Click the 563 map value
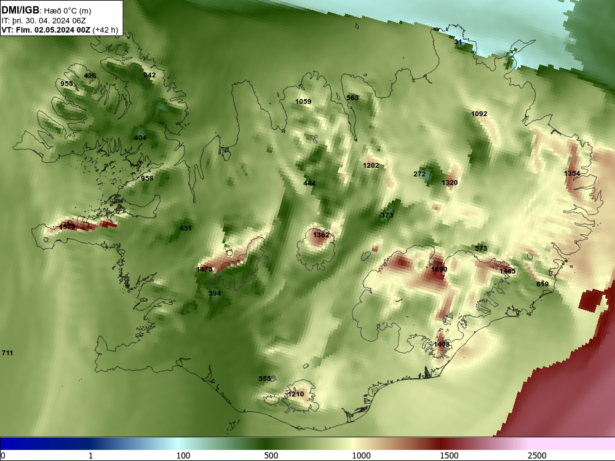Viewport: 615px width, 461px height. point(352,98)
